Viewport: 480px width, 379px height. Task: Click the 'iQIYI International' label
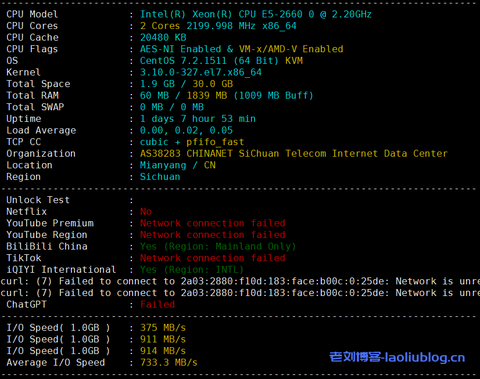61,270
